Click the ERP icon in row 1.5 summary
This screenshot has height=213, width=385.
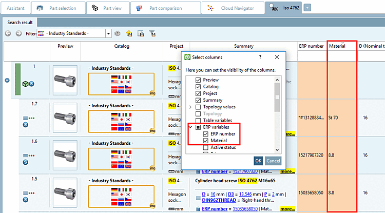click(x=198, y=209)
